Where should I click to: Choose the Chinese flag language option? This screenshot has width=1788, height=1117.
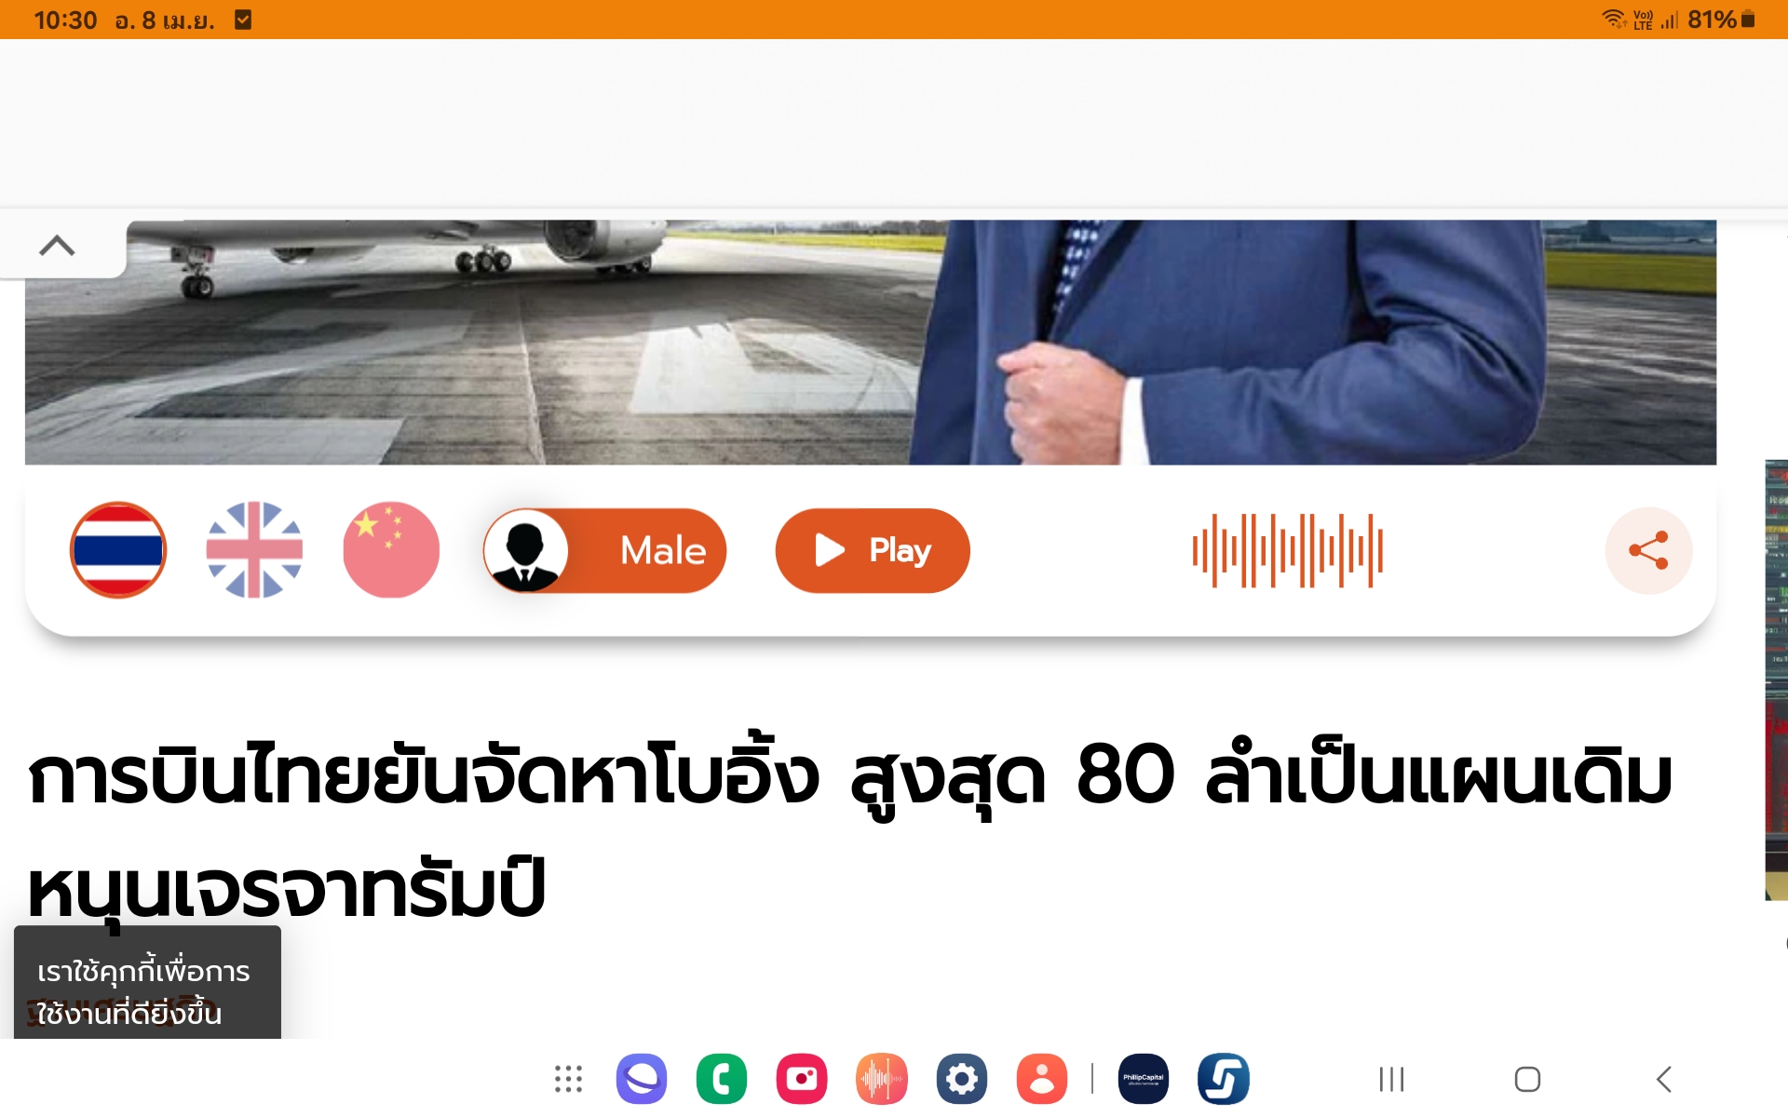(391, 550)
